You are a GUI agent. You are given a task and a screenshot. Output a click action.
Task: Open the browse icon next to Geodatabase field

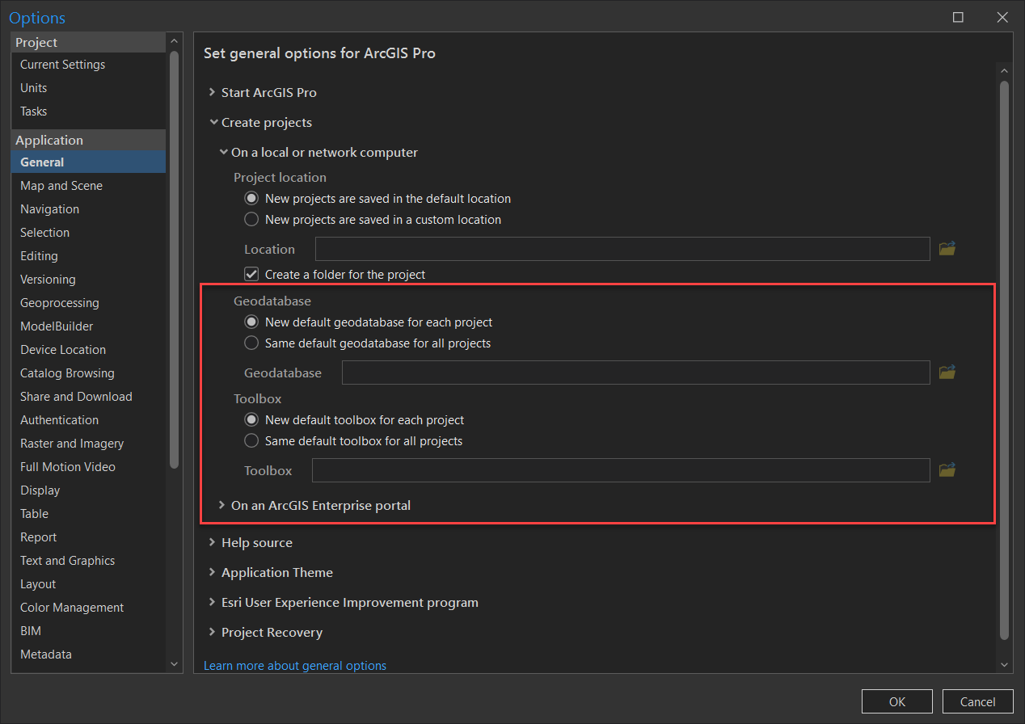tap(947, 372)
